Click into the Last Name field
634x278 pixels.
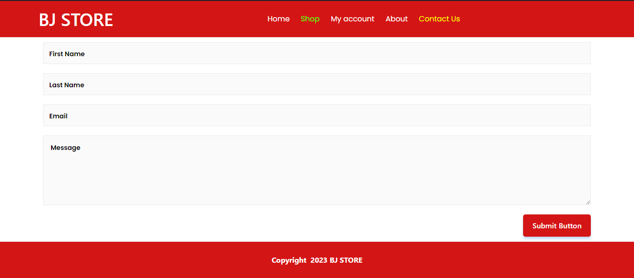(317, 84)
